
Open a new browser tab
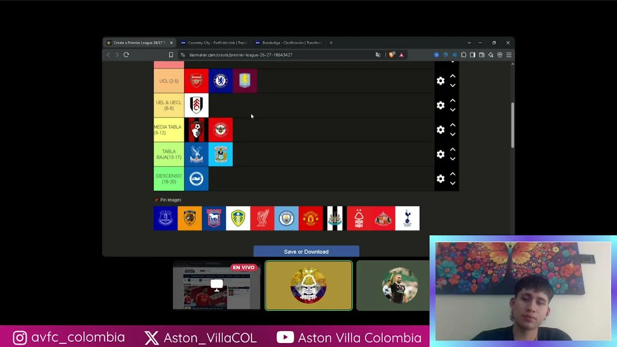pyautogui.click(x=331, y=43)
